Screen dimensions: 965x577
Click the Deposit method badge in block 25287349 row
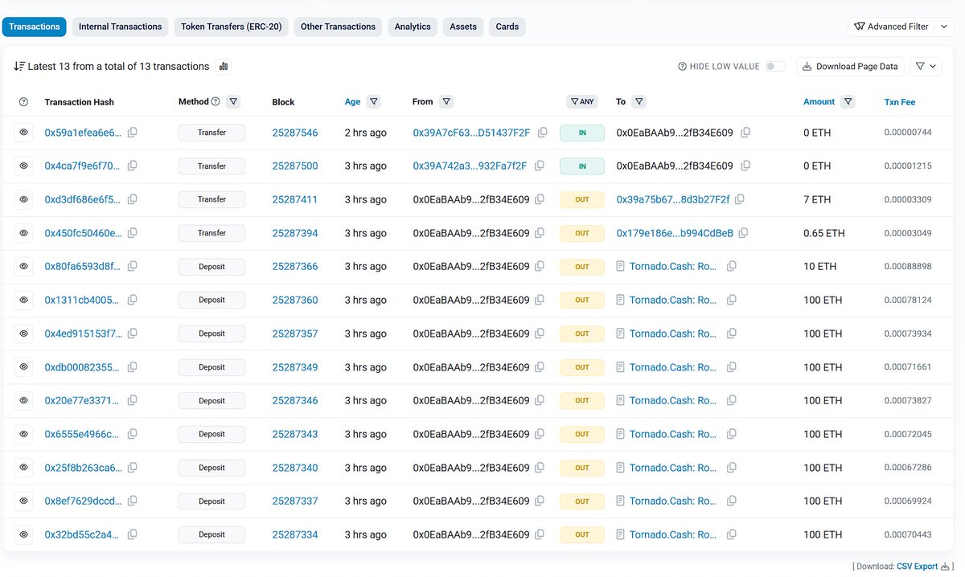(x=211, y=367)
